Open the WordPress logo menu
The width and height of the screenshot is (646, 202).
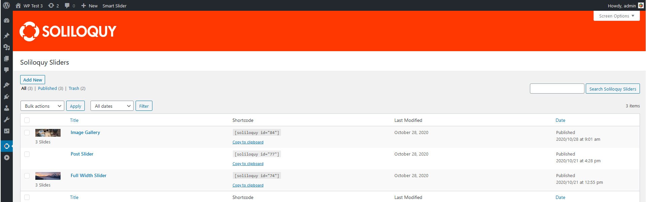pyautogui.click(x=6, y=5)
